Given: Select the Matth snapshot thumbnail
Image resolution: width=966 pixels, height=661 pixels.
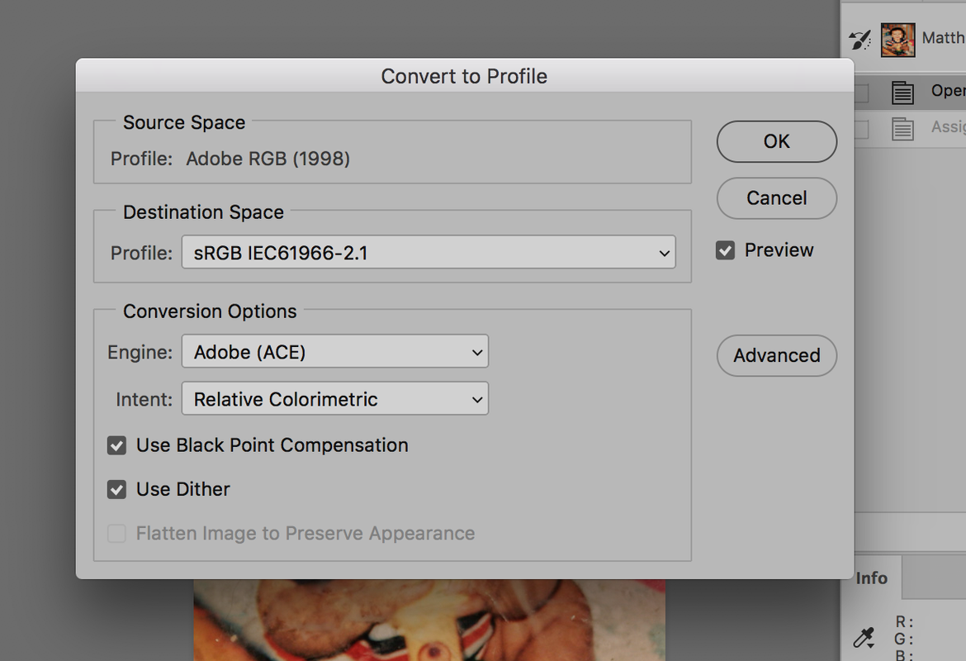Looking at the screenshot, I should pyautogui.click(x=897, y=40).
